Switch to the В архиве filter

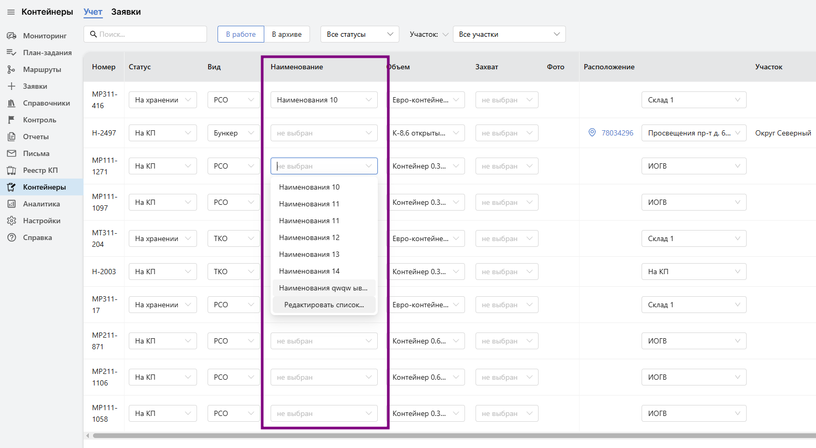287,34
